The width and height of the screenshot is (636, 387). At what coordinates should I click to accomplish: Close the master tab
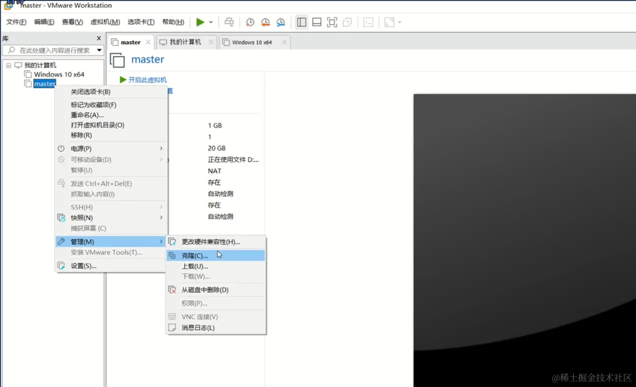click(148, 43)
